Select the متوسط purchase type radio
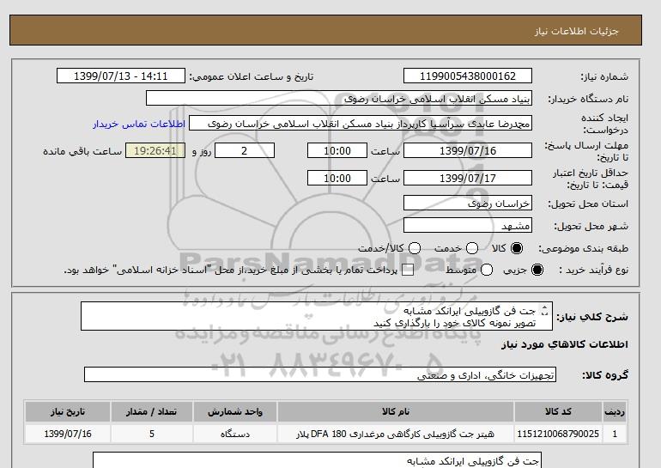This screenshot has height=468, width=661. (x=487, y=270)
